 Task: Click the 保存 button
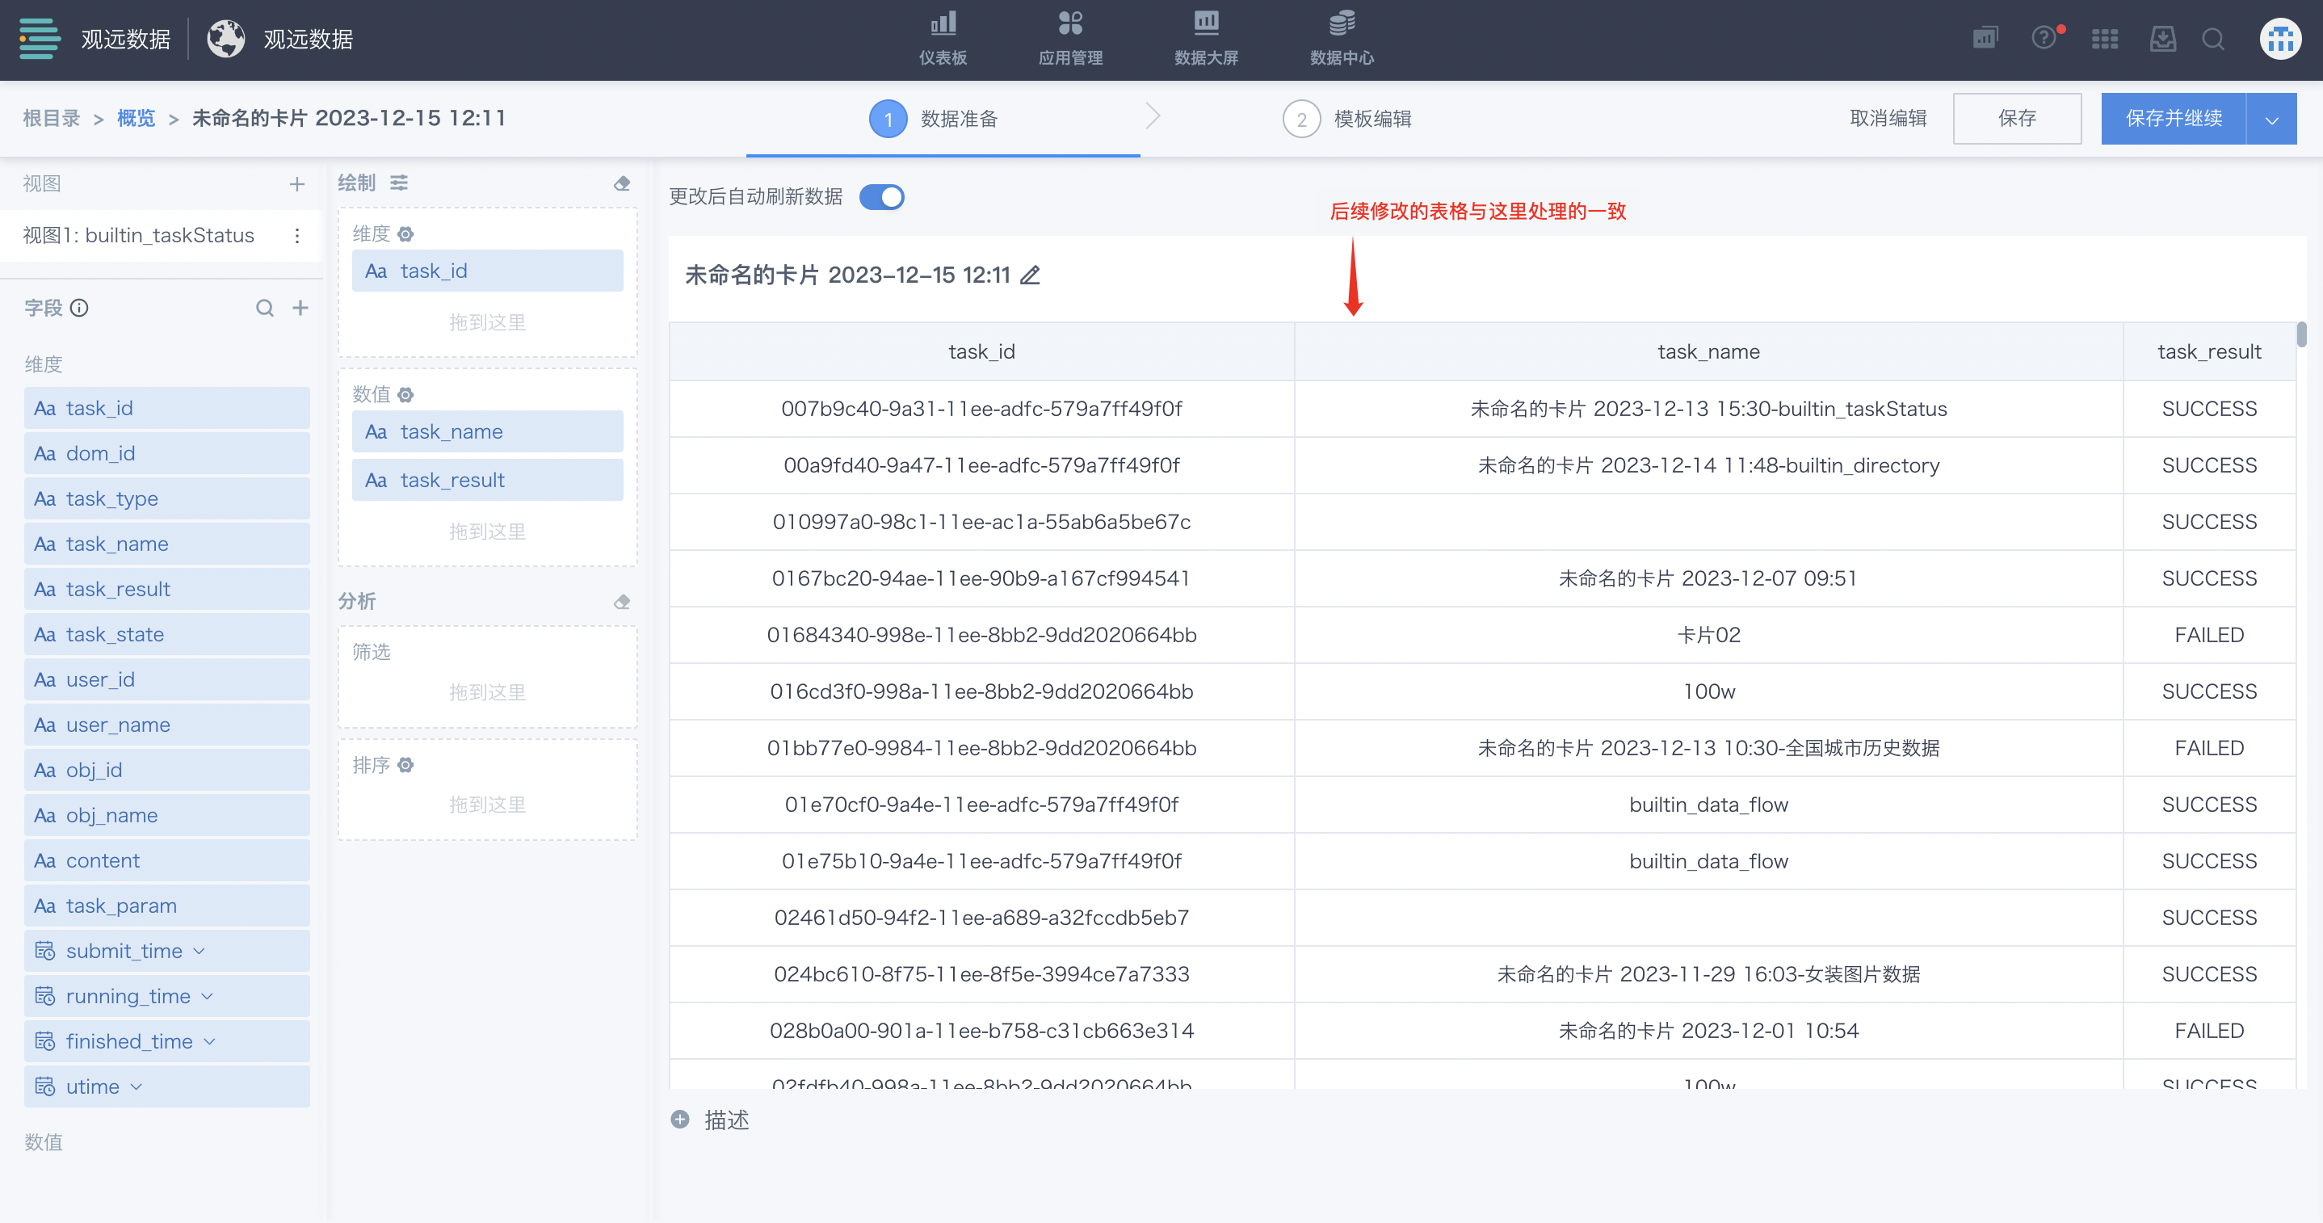click(x=2016, y=119)
